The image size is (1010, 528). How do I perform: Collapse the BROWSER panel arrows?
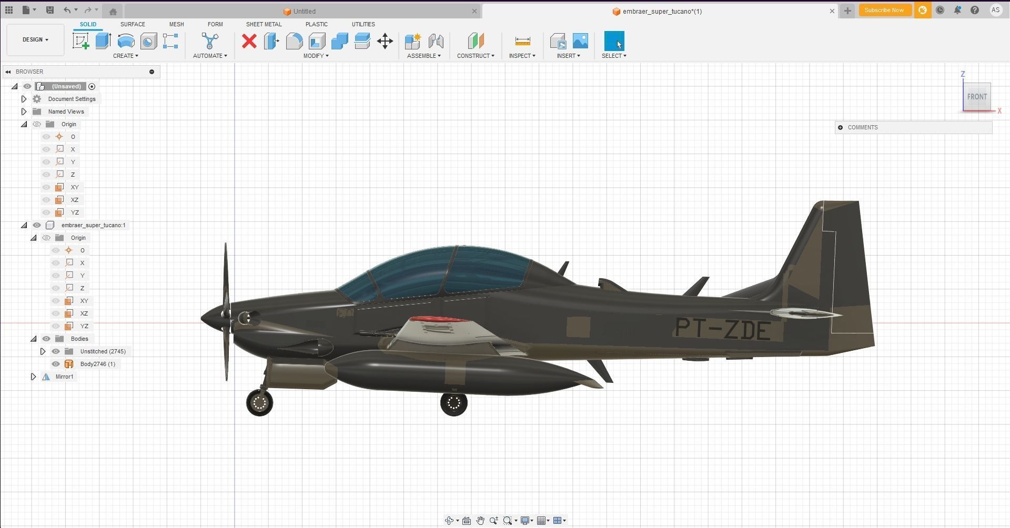click(x=8, y=72)
